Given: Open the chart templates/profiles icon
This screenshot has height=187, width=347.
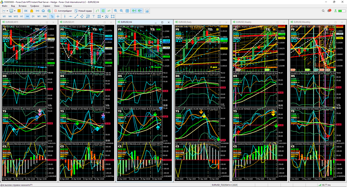Looking at the screenshot, I should pyautogui.click(x=11, y=11).
